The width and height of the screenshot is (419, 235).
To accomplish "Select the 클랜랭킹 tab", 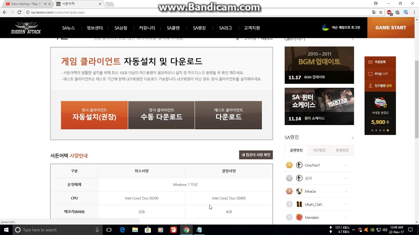I will click(296, 150).
